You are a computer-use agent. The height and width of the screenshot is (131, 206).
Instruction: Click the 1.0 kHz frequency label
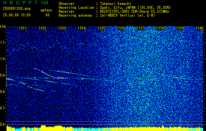[x=3, y=59]
